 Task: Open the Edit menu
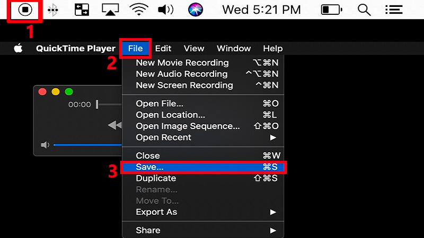163,49
